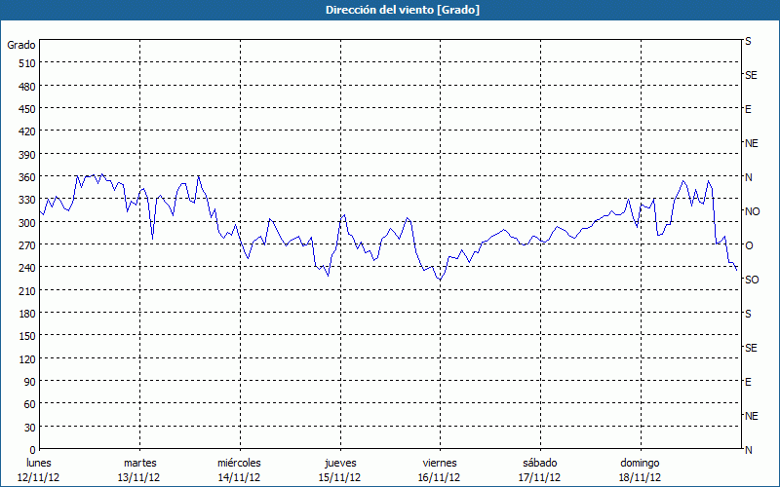Screen dimensions: 780x487
Task: Select the 'O' compass label level with 270
Action: coord(749,245)
